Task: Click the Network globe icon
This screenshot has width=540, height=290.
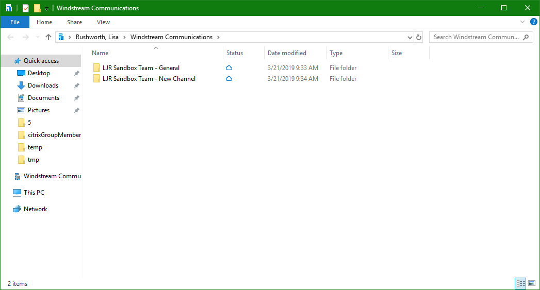Action: click(x=17, y=209)
